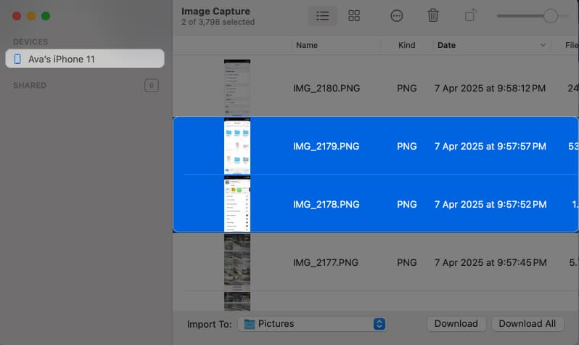
Task: Switch to list view
Action: [x=322, y=16]
